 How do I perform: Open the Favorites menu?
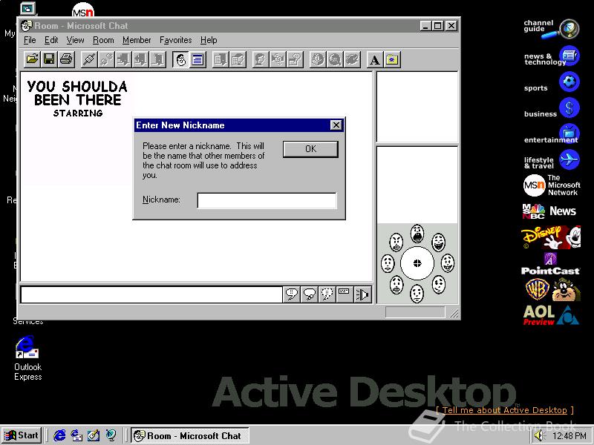tap(175, 40)
